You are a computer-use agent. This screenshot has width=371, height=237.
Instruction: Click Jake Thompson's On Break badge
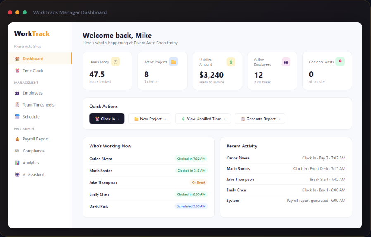pos(198,182)
